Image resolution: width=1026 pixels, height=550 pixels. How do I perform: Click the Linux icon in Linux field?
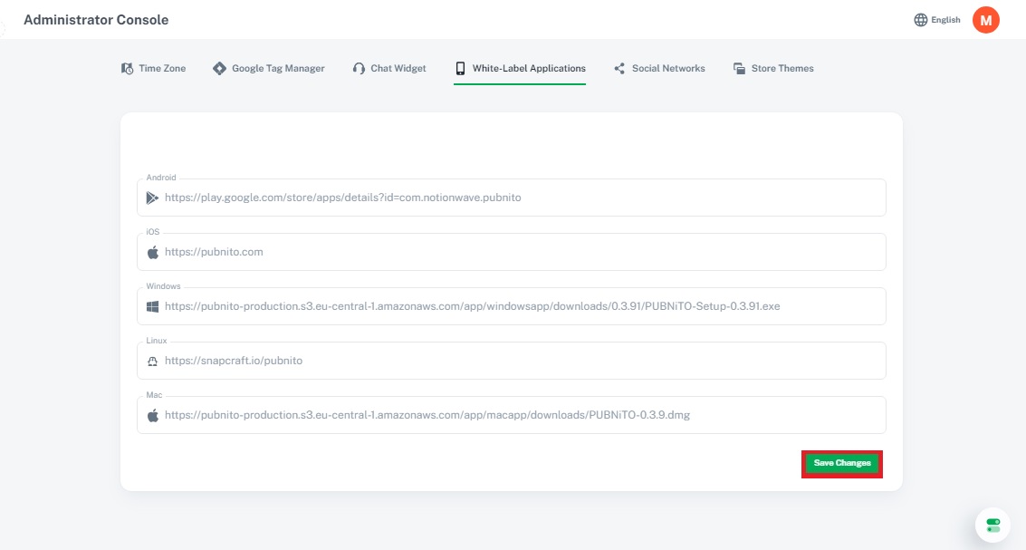click(x=152, y=361)
